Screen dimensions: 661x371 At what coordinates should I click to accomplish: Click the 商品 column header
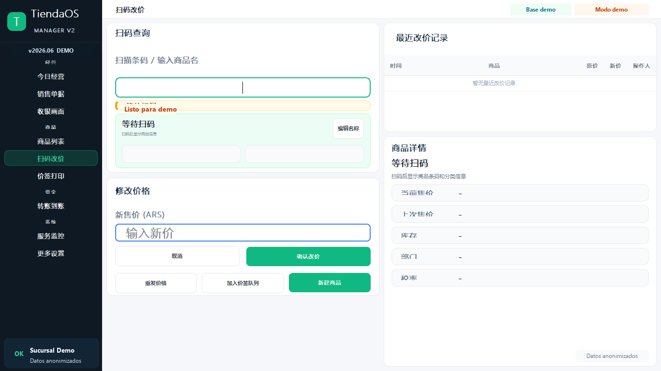pos(494,66)
